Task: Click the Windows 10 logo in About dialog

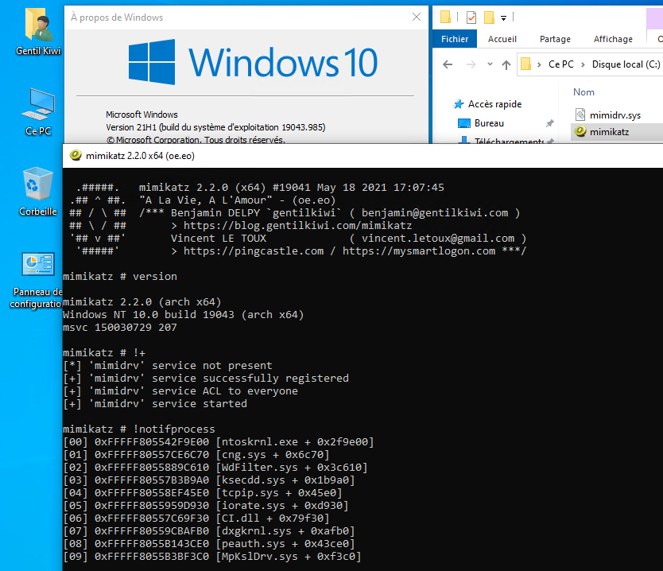Action: pyautogui.click(x=253, y=62)
